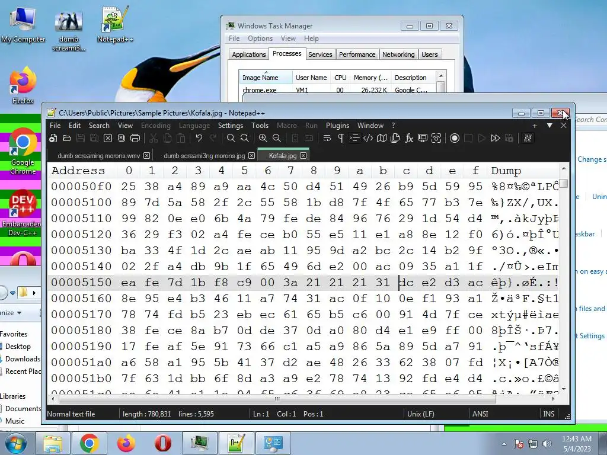The image size is (607, 455).
Task: Close the dumb screaming morons.wmv tab
Action: click(x=147, y=156)
